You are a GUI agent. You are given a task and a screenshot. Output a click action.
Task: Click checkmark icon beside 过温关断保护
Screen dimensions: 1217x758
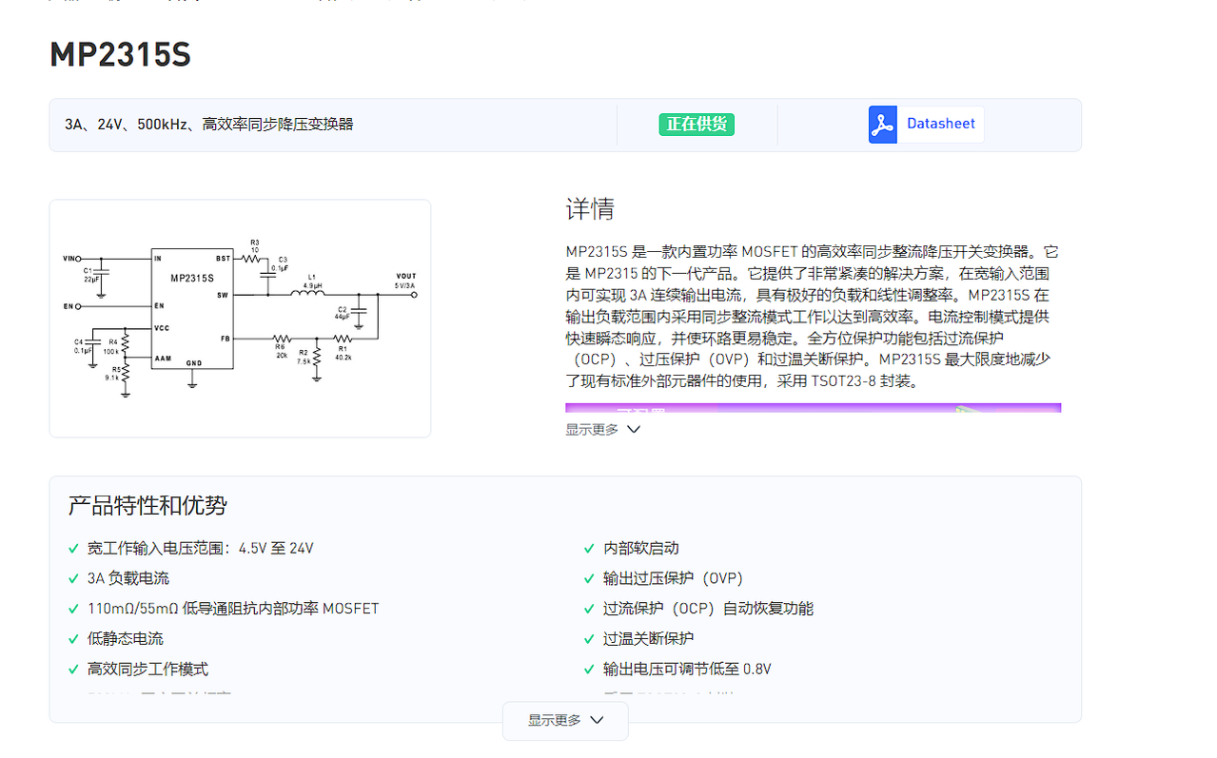(x=589, y=639)
